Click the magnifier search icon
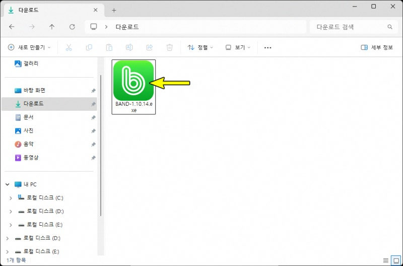Screen dimensions: 403x266 [x=390, y=27]
